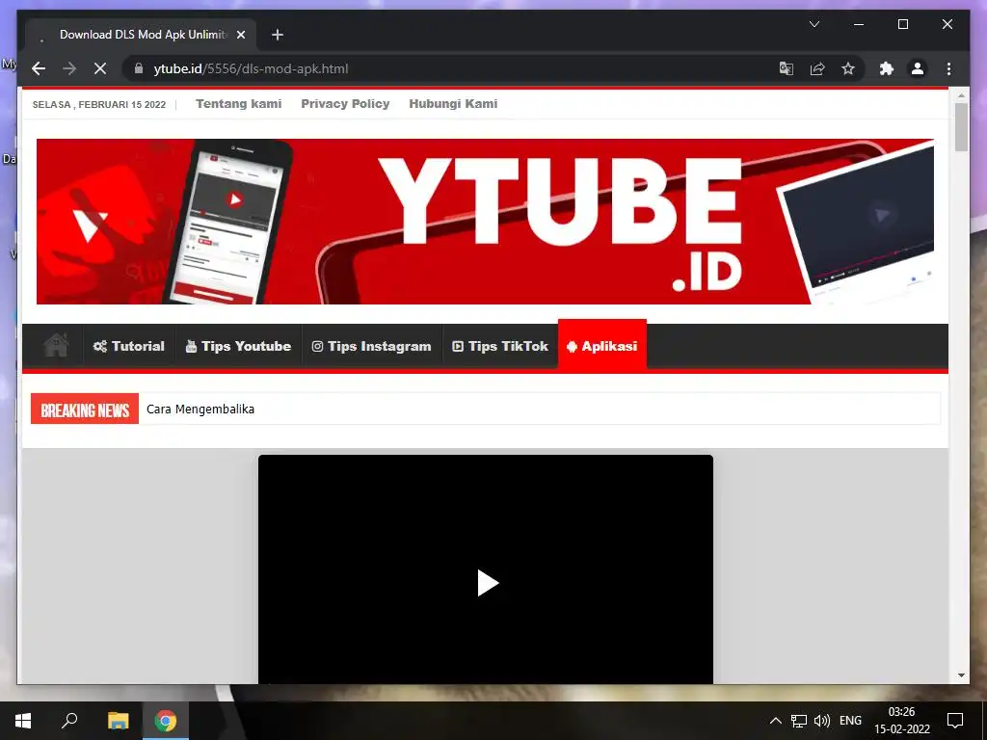The image size is (987, 740).
Task: Bookmark this page with the star
Action: pos(848,68)
